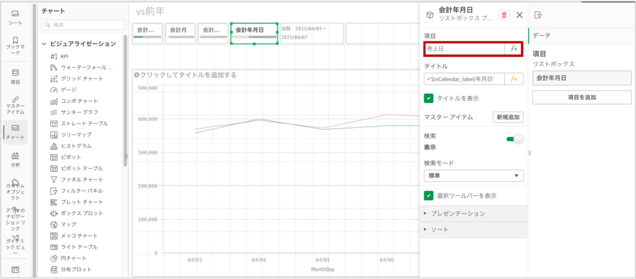Select the KPI chart icon
636x279 pixels.
tap(55, 56)
